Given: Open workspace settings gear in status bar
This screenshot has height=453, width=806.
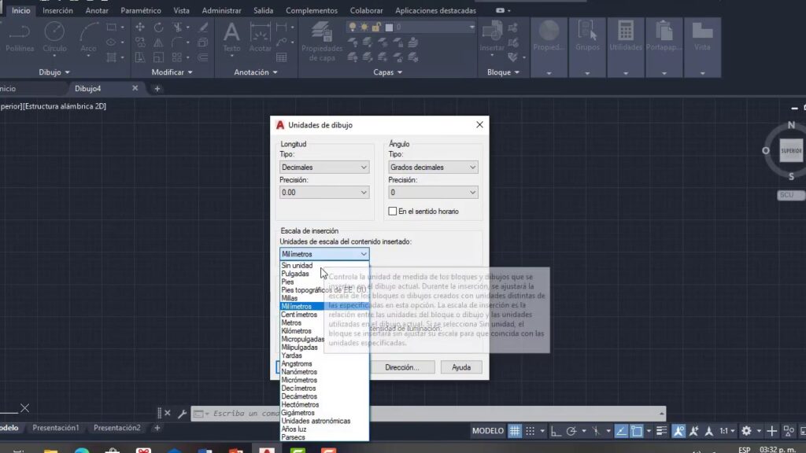Looking at the screenshot, I should click(746, 431).
